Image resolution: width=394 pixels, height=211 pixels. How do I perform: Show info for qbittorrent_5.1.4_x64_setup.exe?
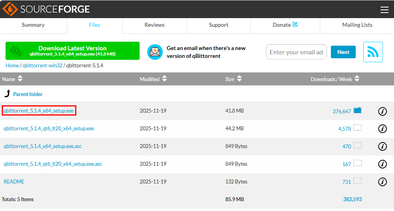pyautogui.click(x=383, y=111)
